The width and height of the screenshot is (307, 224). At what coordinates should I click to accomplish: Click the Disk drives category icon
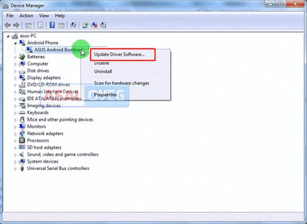coord(22,71)
